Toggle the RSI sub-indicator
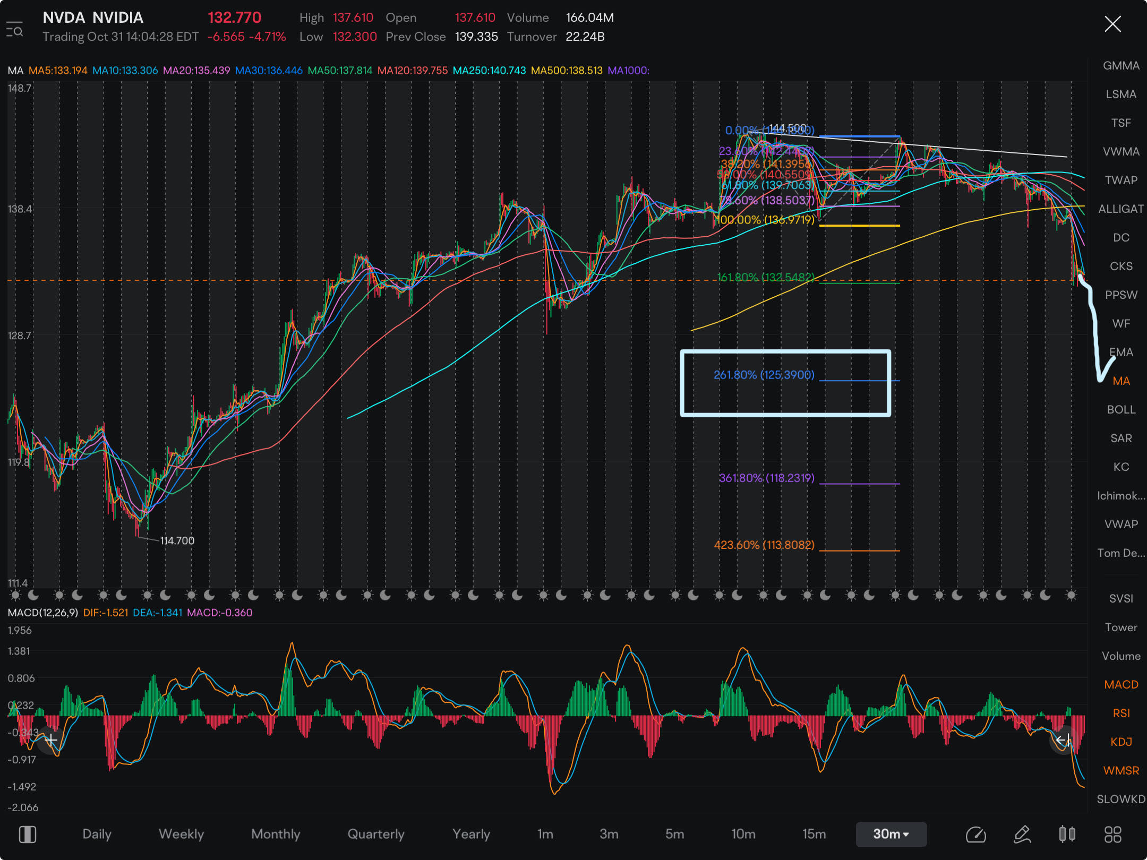 click(x=1121, y=713)
